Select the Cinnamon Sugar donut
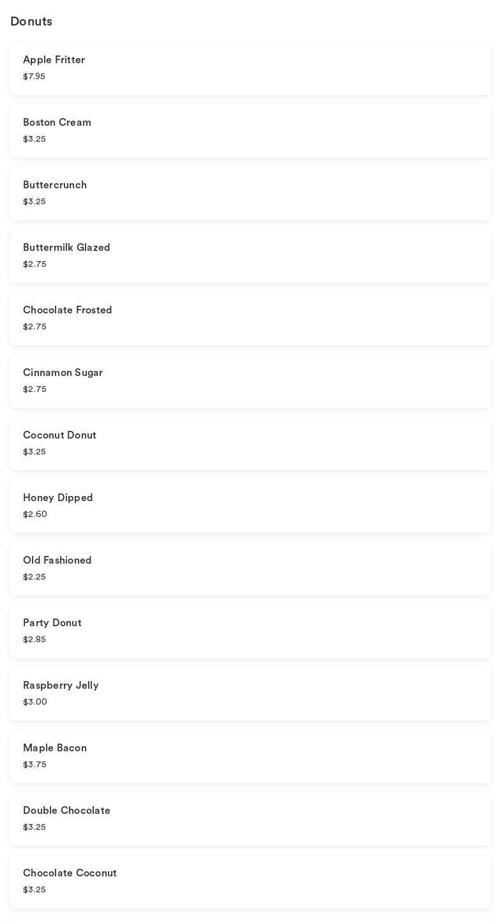The height and width of the screenshot is (923, 501). (x=250, y=381)
